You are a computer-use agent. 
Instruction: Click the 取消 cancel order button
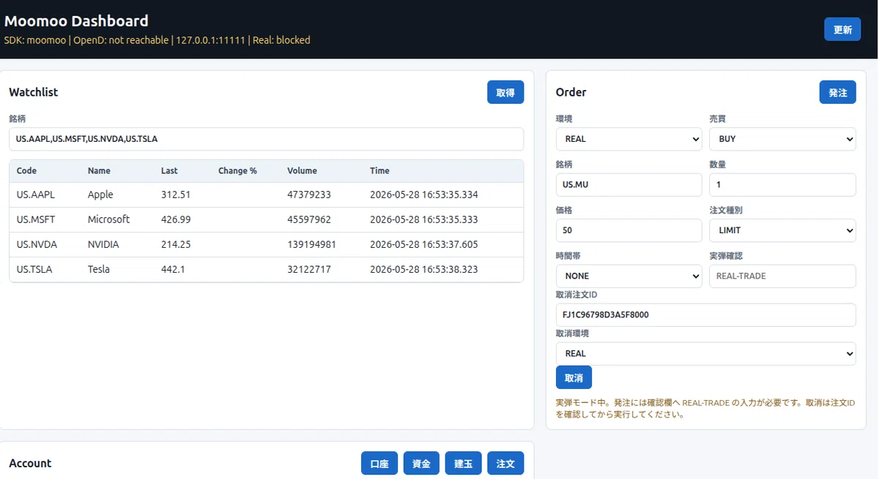click(x=574, y=377)
